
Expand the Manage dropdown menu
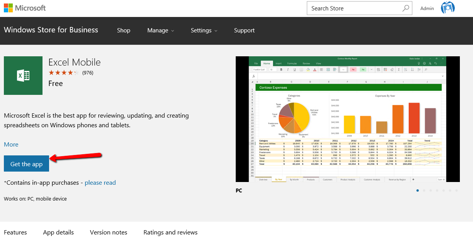click(x=160, y=30)
